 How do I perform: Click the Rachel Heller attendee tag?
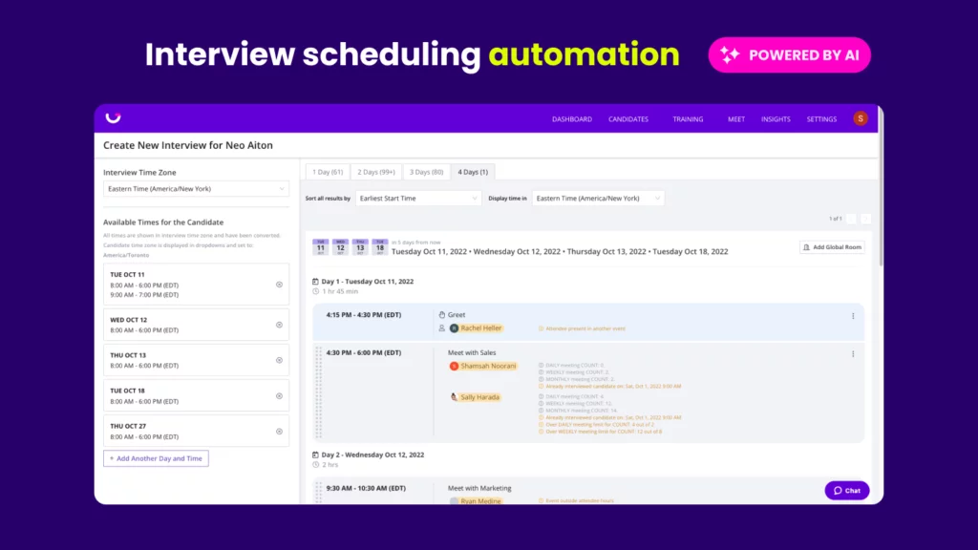(476, 328)
